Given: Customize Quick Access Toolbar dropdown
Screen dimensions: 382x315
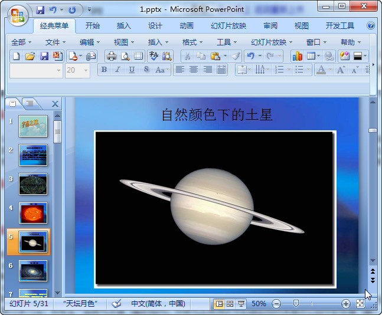Looking at the screenshot, I should click(x=89, y=10).
